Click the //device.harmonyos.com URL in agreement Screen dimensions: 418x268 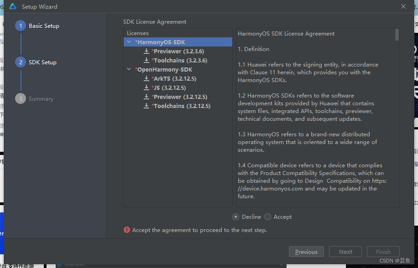tap(270, 189)
